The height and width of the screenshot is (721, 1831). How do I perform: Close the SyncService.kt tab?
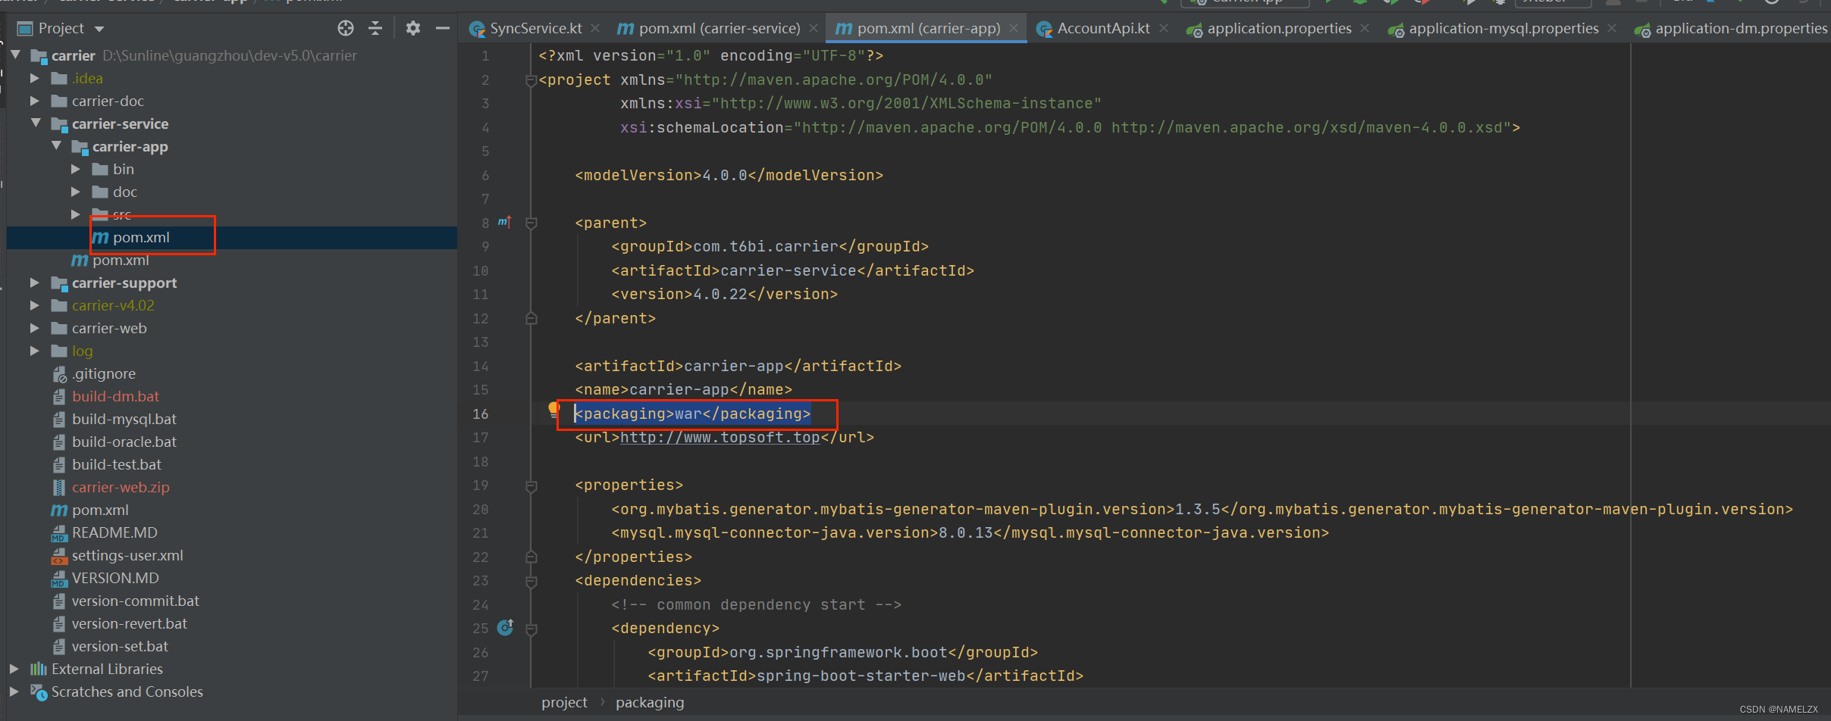click(x=596, y=29)
